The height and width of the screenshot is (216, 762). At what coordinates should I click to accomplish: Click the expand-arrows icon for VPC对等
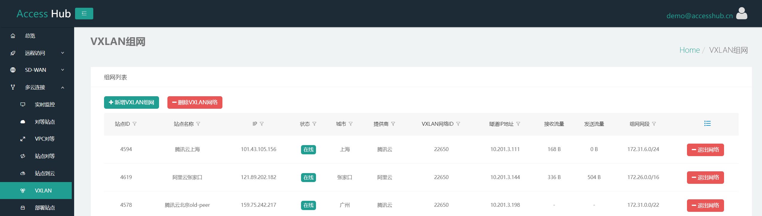(x=23, y=139)
